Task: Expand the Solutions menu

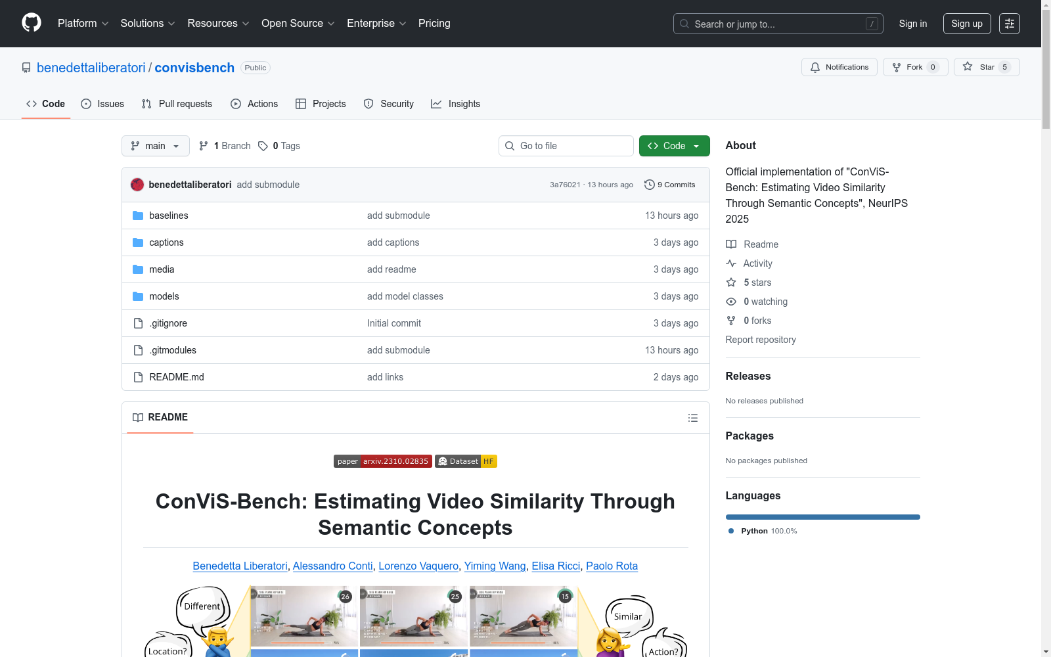Action: [x=148, y=24]
